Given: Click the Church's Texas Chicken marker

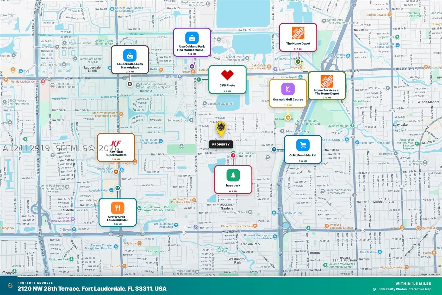Looking at the screenshot, I should click(255, 226).
